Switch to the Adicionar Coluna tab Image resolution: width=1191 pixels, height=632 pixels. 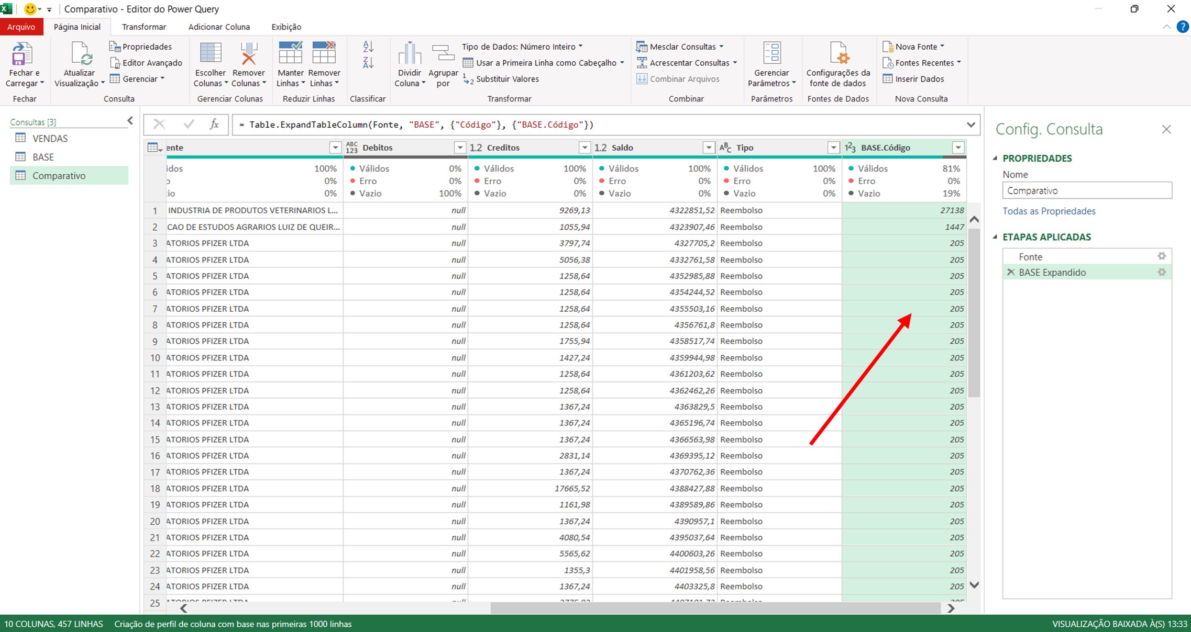point(219,27)
